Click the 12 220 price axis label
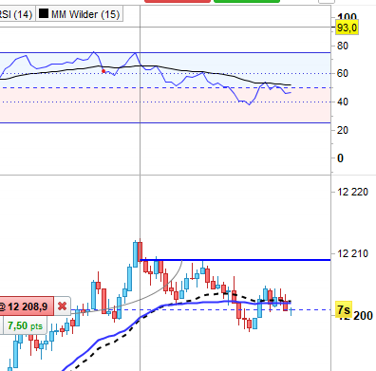Screen dimensions: 376x371 click(353, 192)
